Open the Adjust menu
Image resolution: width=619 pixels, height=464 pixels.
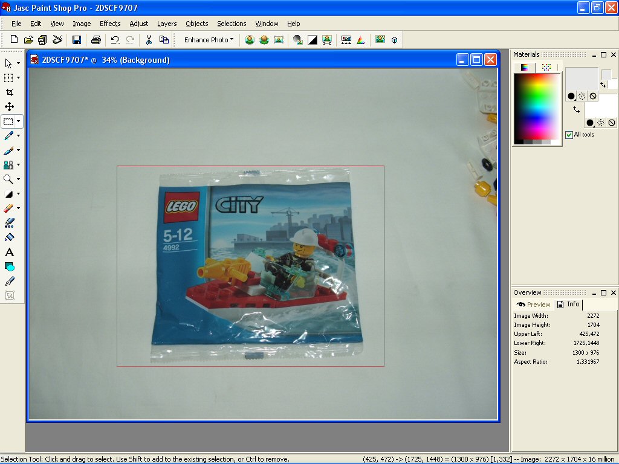click(139, 24)
